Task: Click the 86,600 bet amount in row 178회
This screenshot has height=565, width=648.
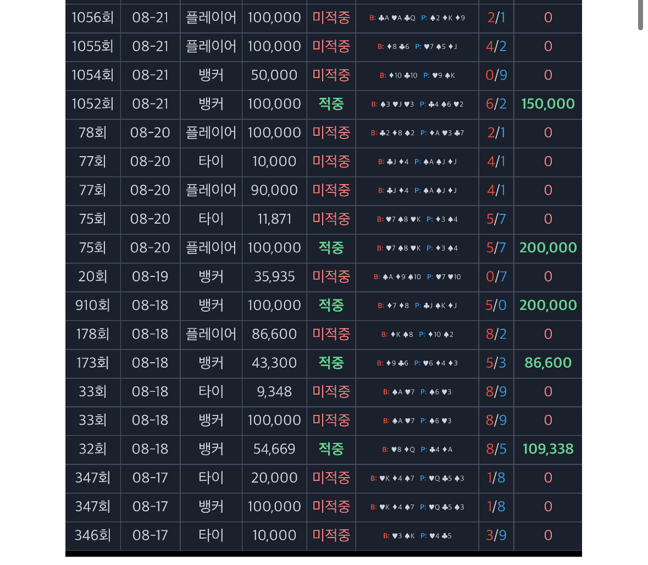Action: click(274, 334)
